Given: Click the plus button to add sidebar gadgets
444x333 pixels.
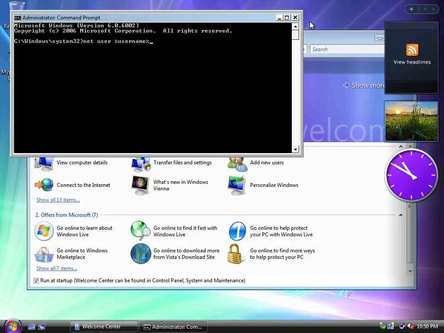Looking at the screenshot, I should pyautogui.click(x=411, y=9).
